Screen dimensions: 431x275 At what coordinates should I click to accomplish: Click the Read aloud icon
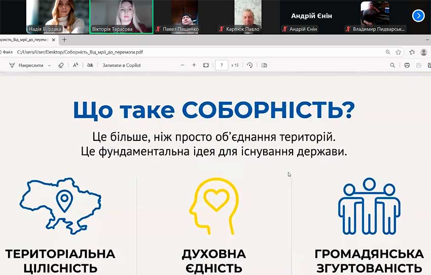click(76, 65)
